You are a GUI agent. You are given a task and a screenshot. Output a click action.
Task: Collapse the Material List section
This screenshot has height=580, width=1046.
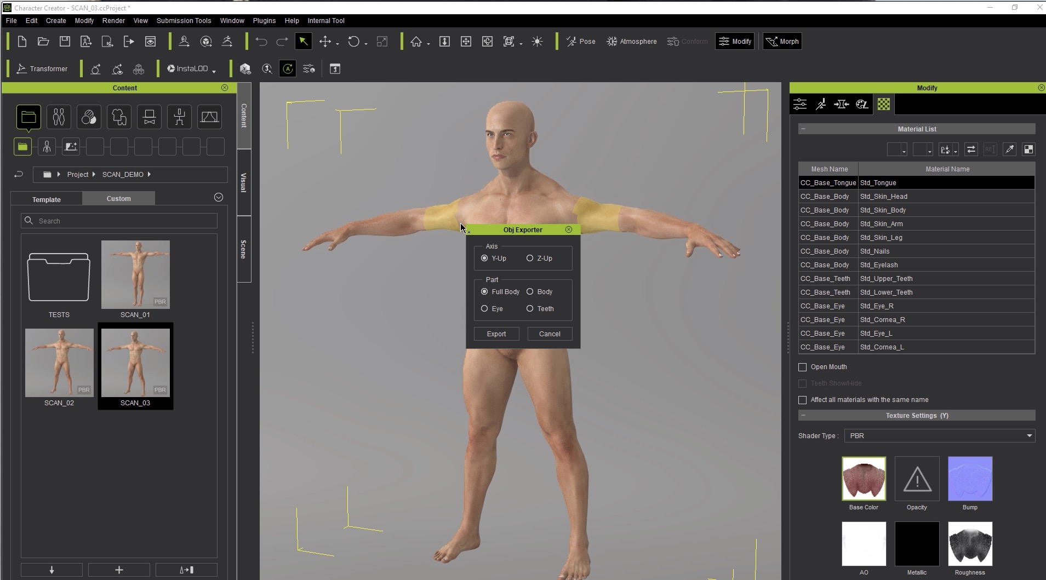[x=803, y=129]
